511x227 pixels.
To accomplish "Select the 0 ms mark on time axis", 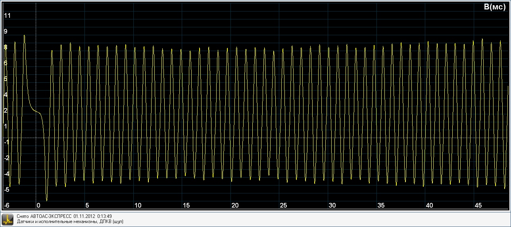I will tap(38, 206).
